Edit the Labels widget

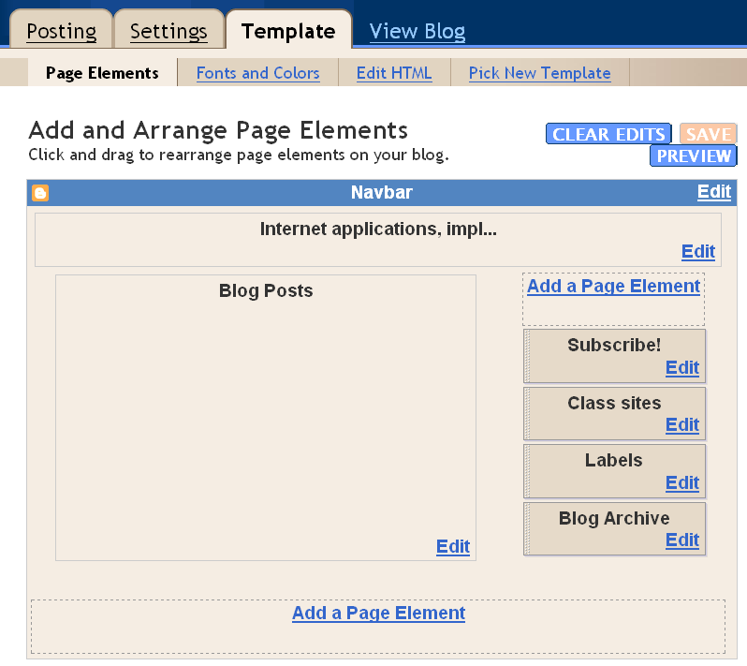pos(682,483)
